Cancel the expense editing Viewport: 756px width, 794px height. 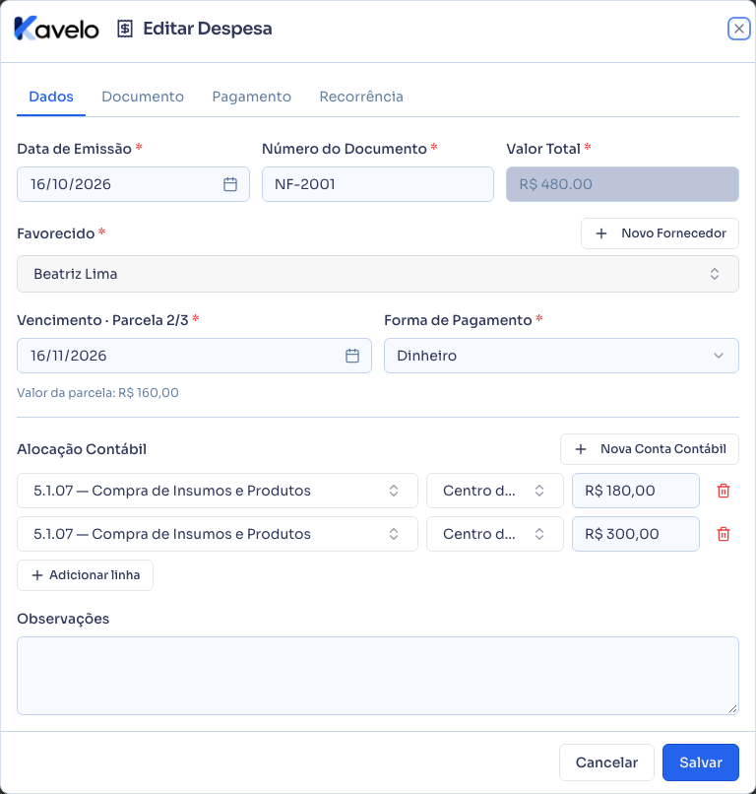click(x=606, y=762)
